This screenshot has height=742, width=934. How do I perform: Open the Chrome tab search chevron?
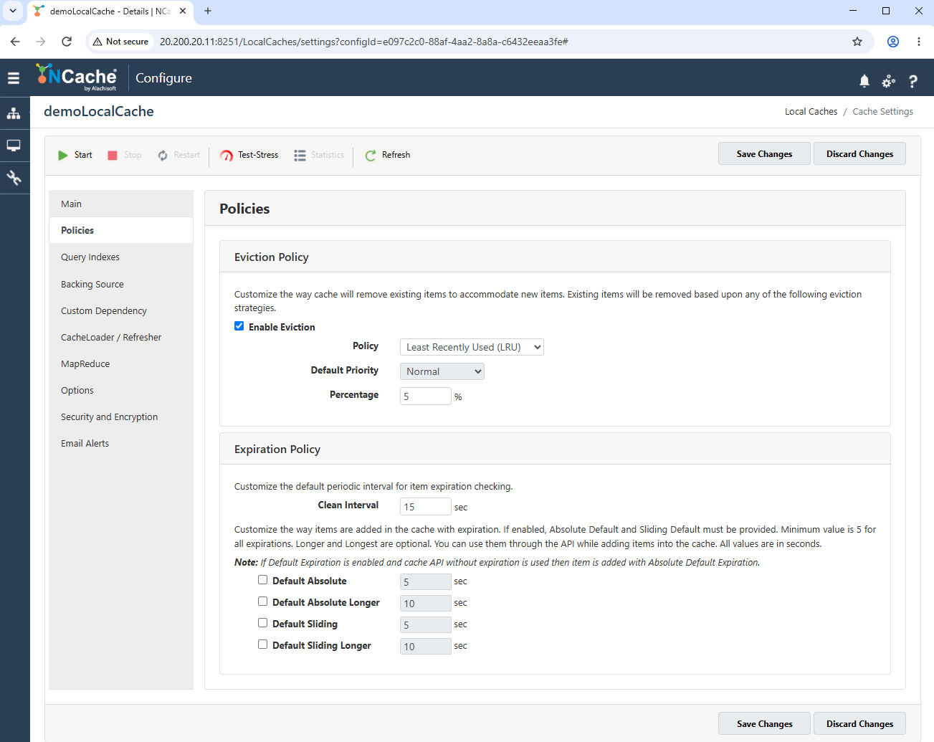point(13,11)
